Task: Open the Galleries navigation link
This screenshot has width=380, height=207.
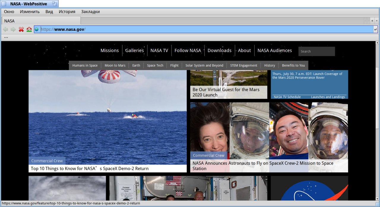Action: 134,50
